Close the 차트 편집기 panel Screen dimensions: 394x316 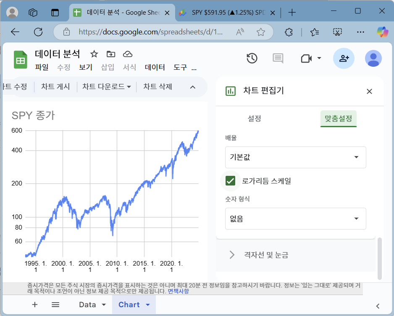tap(369, 91)
